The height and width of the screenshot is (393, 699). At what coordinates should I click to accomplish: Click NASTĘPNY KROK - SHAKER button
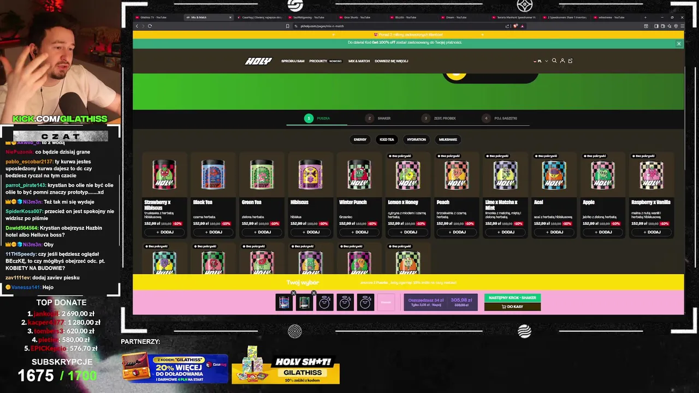coord(512,297)
